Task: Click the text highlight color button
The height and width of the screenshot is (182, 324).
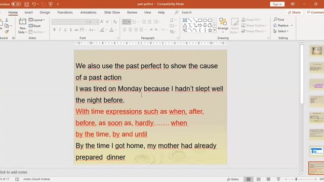Action: [x=102, y=30]
